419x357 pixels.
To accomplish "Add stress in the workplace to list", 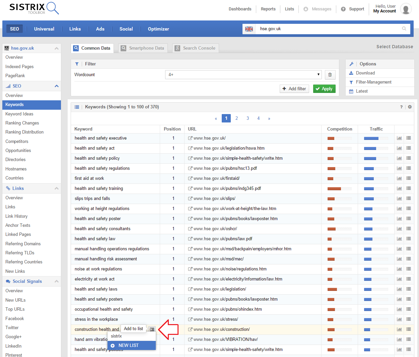I will (409, 319).
